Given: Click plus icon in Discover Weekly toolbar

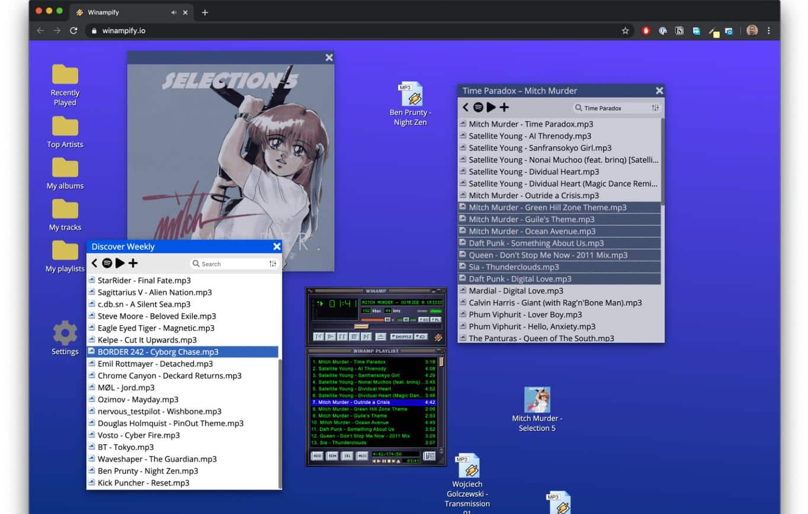Looking at the screenshot, I should coord(133,264).
